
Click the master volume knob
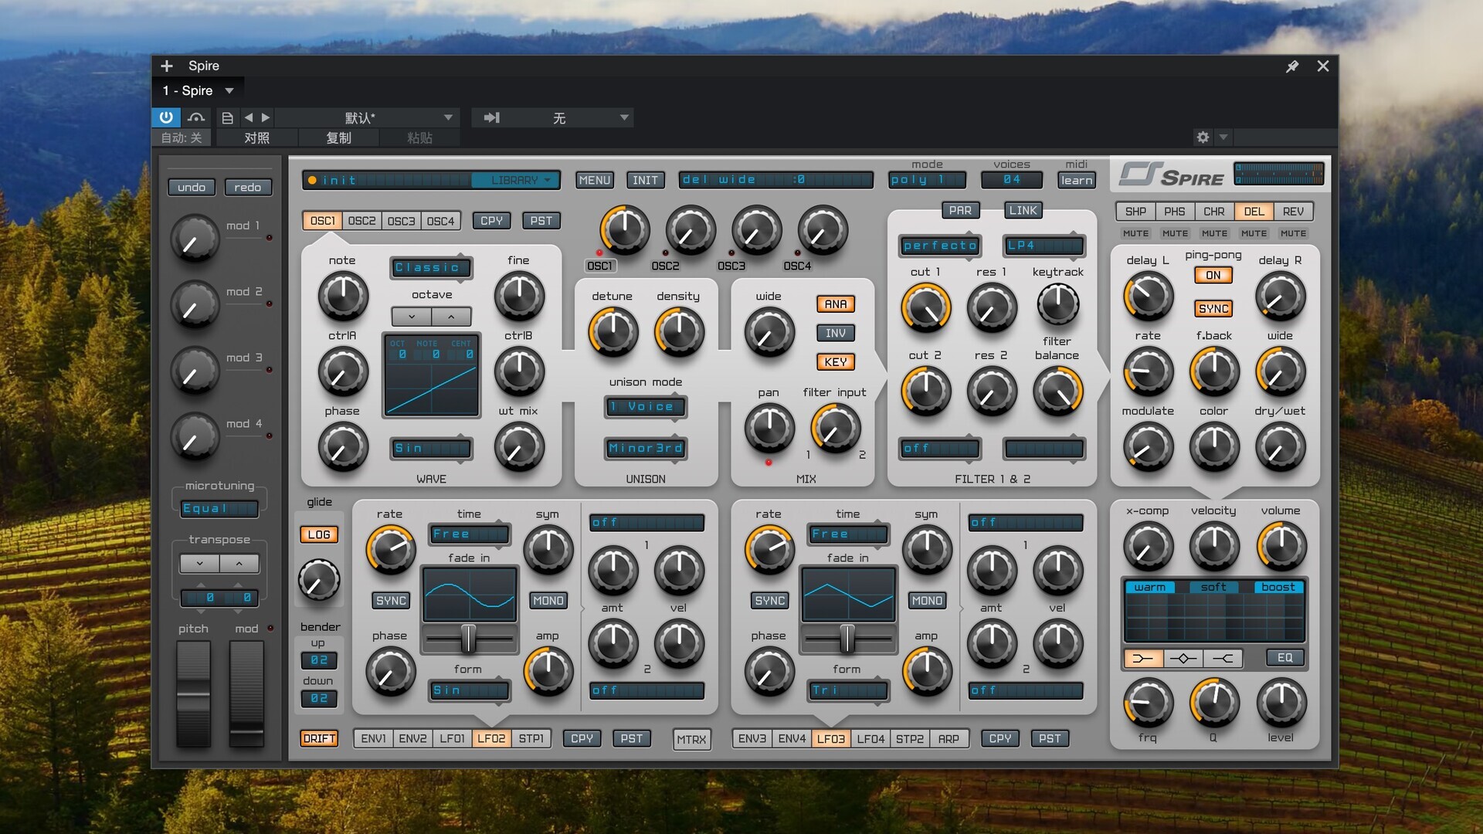(1281, 546)
